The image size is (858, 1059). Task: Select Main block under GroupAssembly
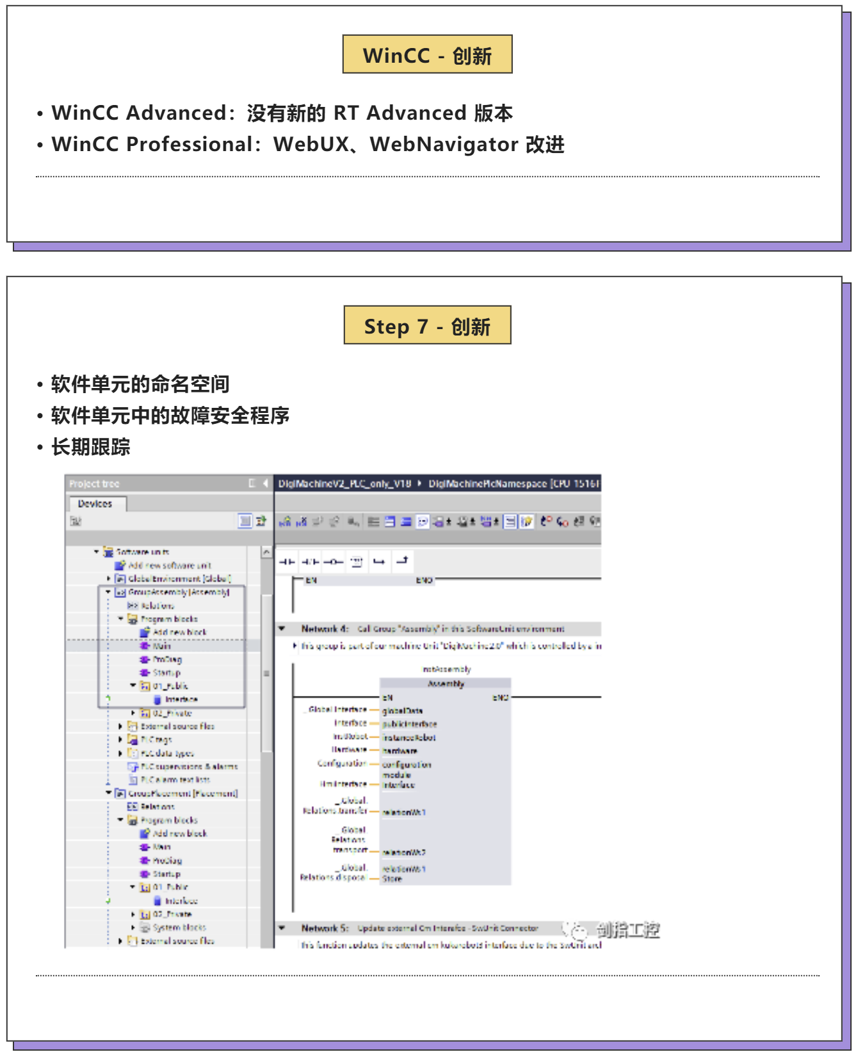[x=156, y=645]
